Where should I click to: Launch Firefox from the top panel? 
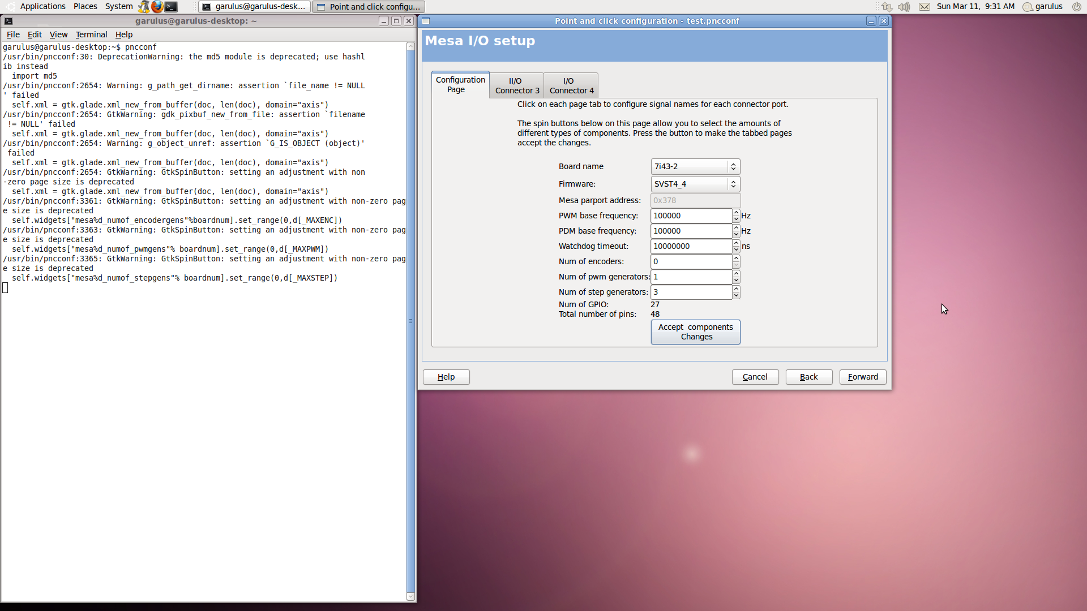pos(157,7)
